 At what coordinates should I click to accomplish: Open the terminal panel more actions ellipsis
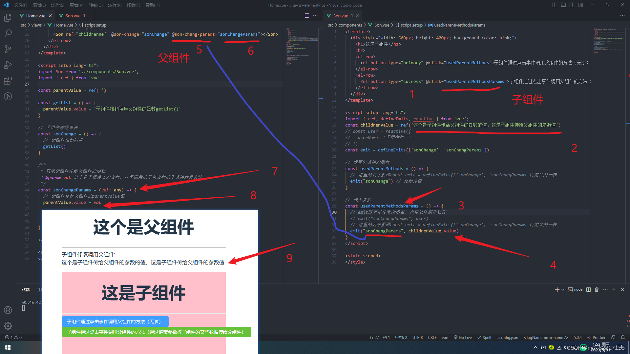click(x=605, y=290)
